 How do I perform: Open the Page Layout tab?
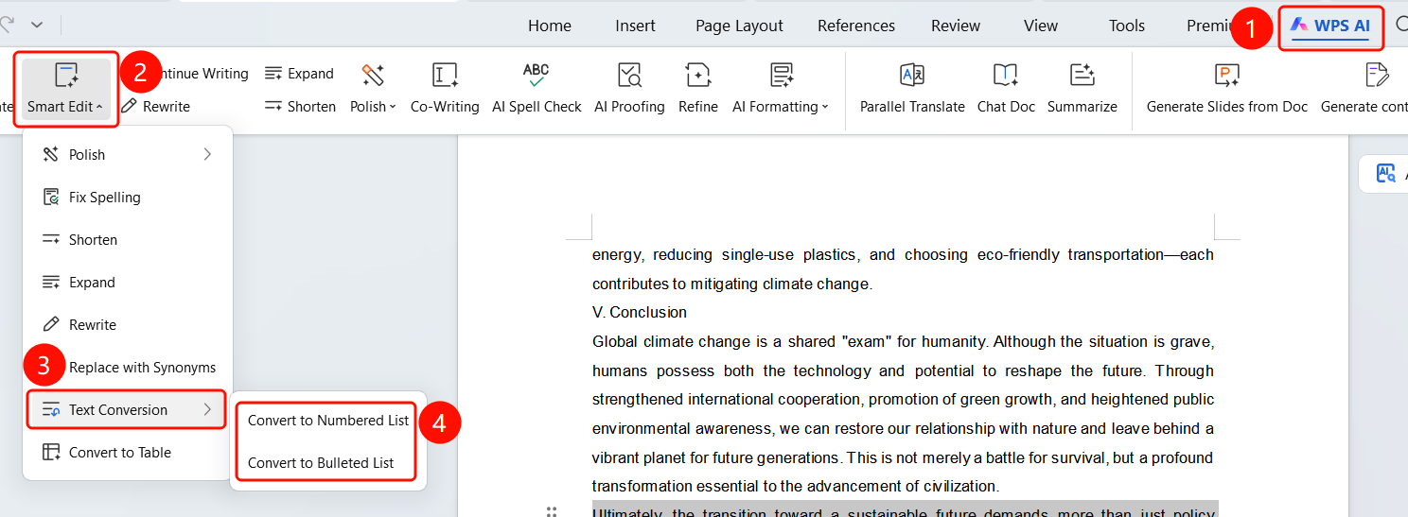point(739,26)
